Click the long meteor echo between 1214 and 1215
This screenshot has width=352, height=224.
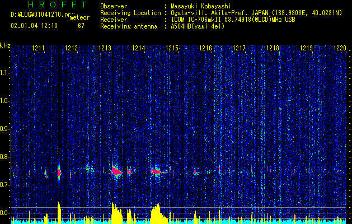(x=158, y=172)
